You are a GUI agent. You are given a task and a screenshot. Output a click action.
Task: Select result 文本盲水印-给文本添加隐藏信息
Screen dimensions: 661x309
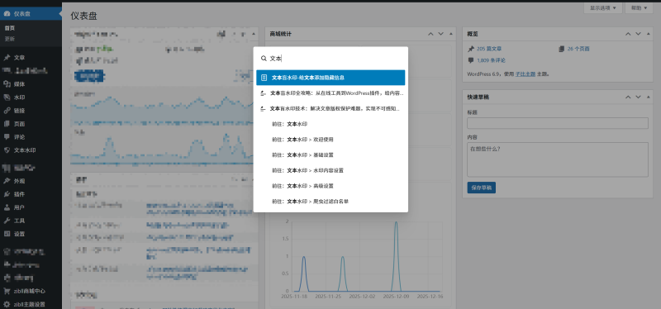pos(330,78)
